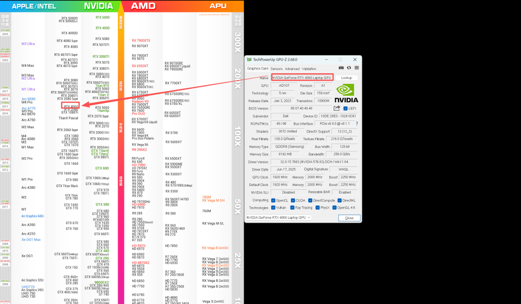Click the 'Disabled' NVIDIA SLI value
The height and width of the screenshot is (304, 521).
288,193
